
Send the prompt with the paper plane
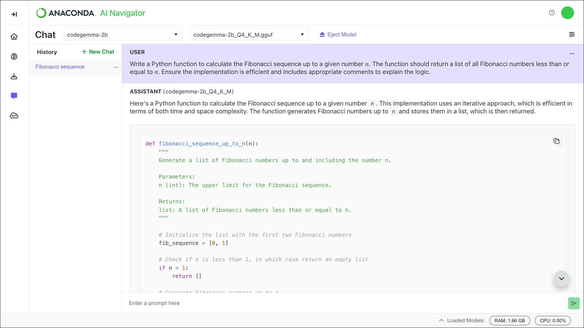coord(574,303)
